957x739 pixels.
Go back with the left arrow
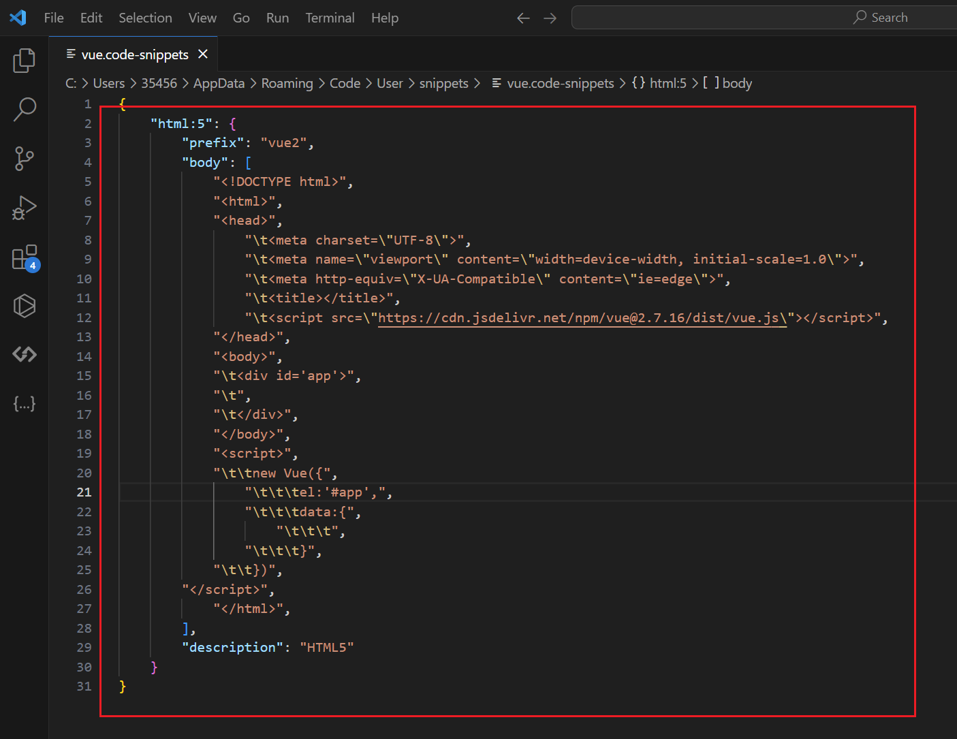[523, 18]
